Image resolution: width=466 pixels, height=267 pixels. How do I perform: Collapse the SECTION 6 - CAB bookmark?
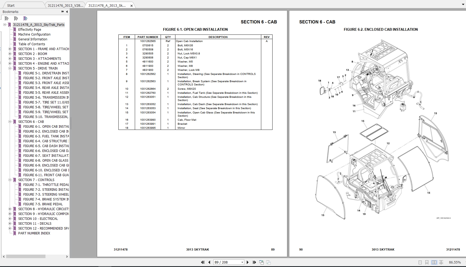[10, 122]
